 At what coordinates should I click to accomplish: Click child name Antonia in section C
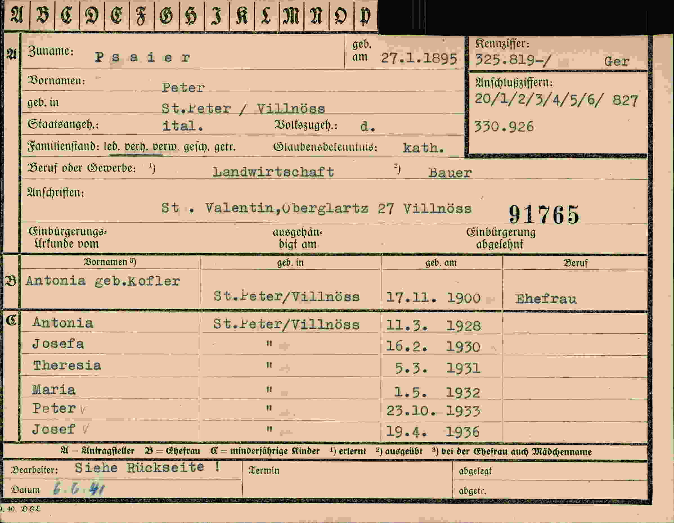[x=63, y=323]
